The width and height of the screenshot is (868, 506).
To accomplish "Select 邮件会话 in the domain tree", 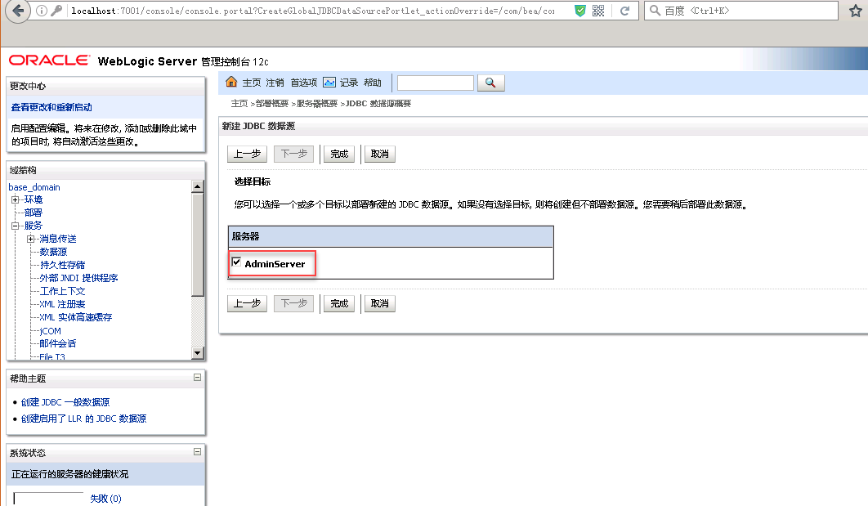I will [57, 343].
